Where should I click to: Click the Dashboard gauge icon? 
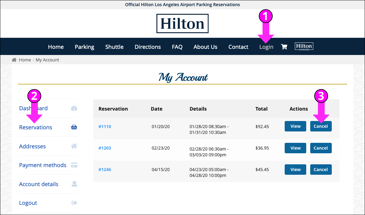pos(74,108)
